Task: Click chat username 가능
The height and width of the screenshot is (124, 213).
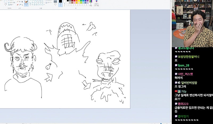Action: (184, 91)
